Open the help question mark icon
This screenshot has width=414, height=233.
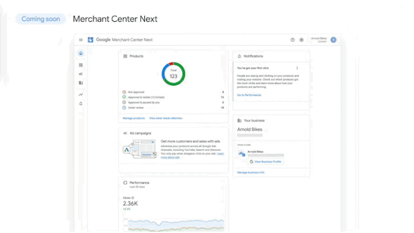[293, 40]
